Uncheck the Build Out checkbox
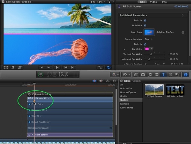 coord(145,25)
